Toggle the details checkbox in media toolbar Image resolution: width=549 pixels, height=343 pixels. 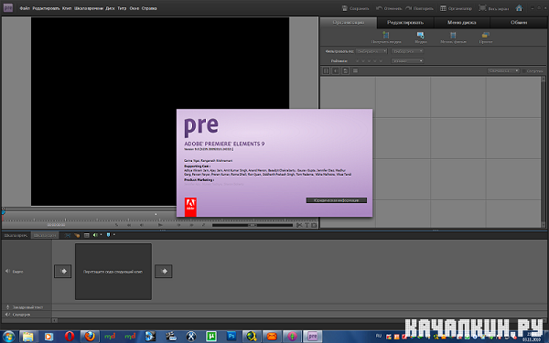[x=524, y=71]
